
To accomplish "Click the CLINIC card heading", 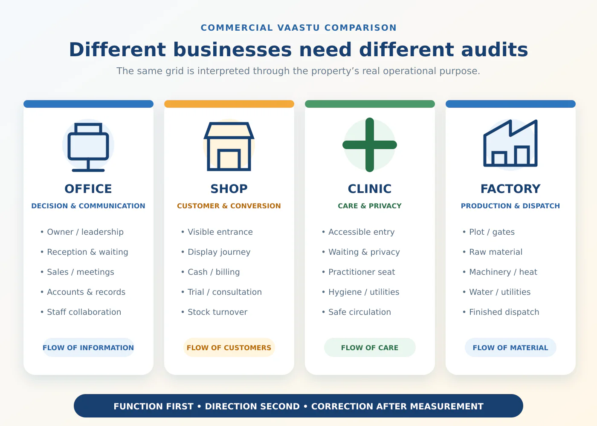I will pos(370,189).
